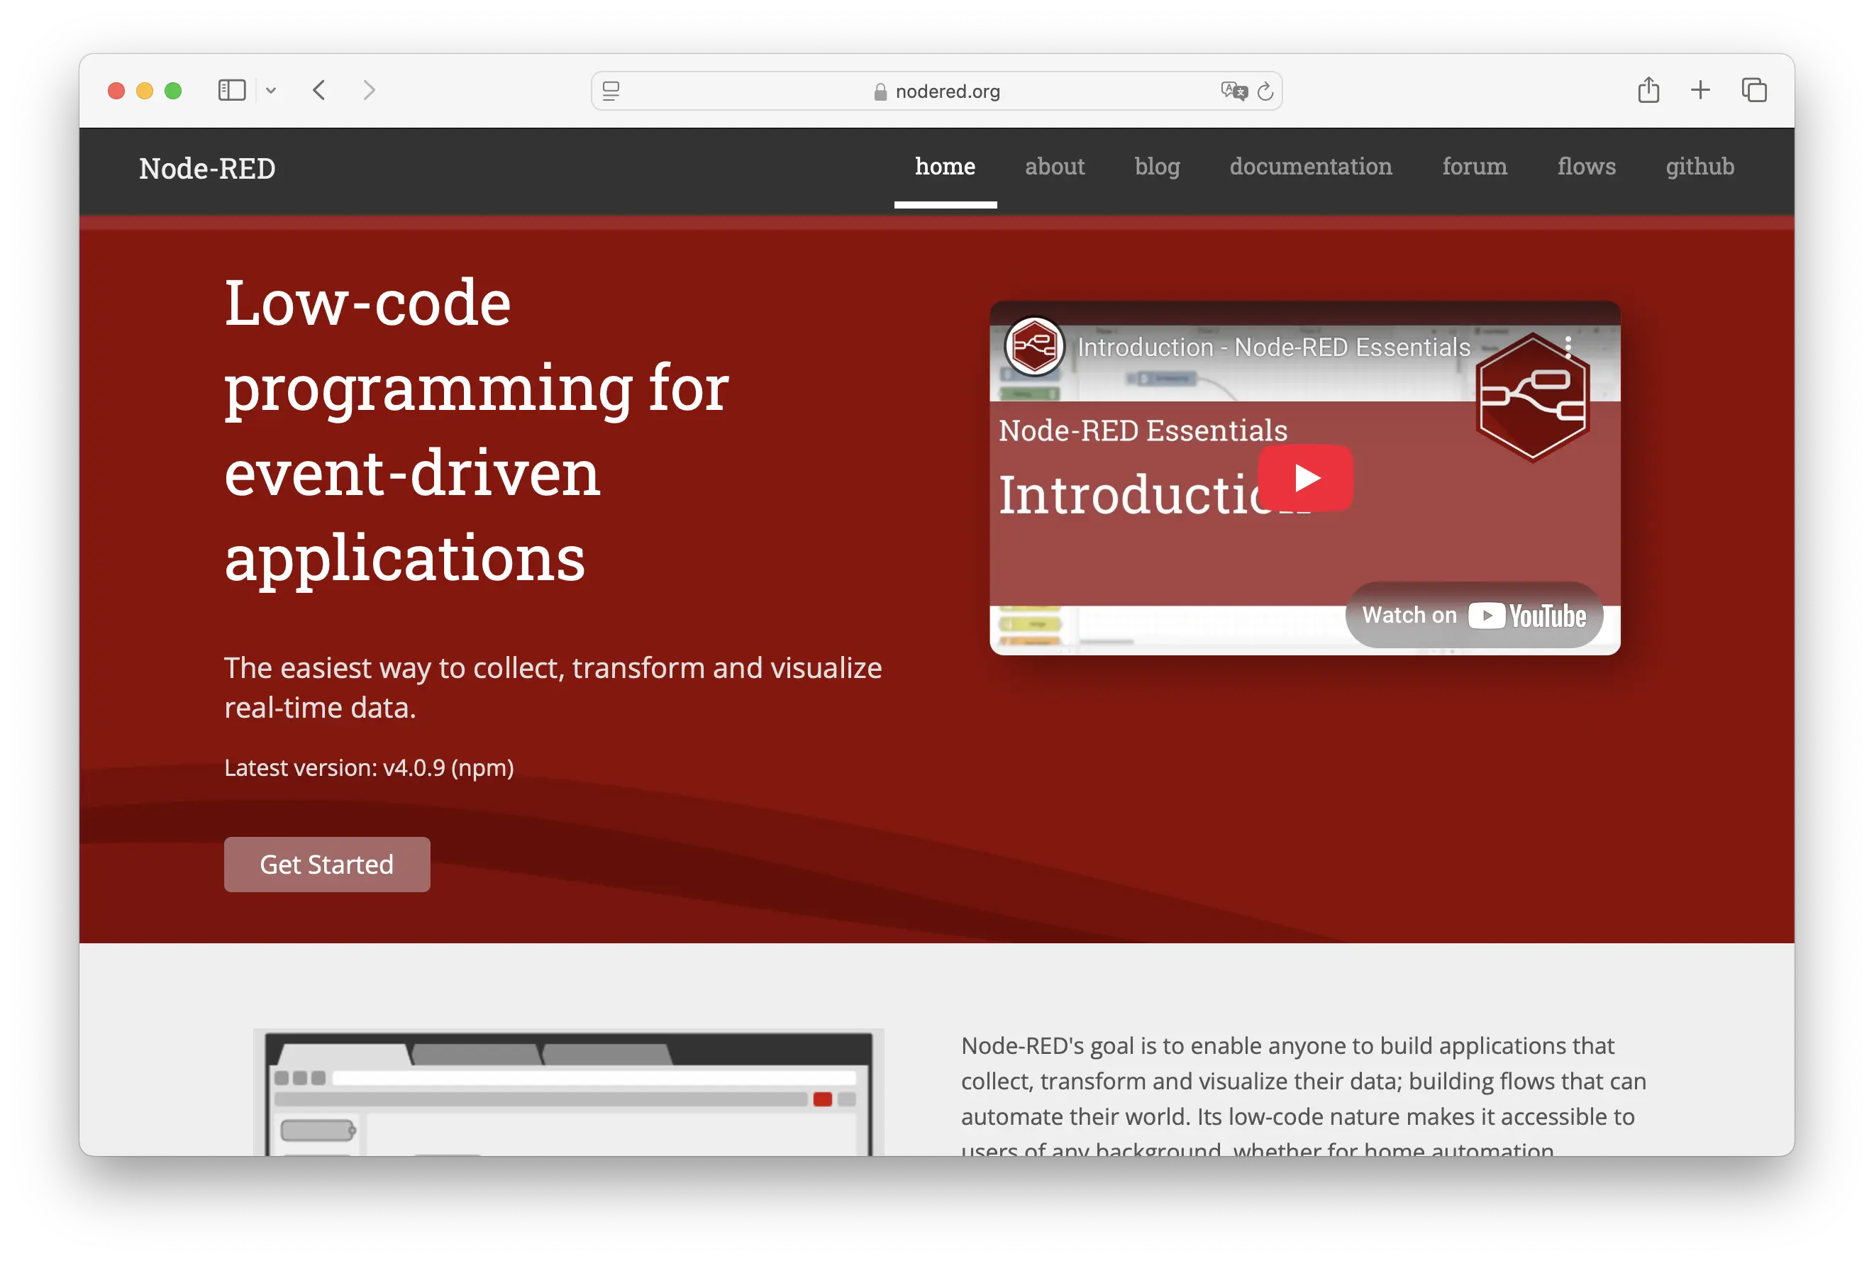
Task: Click the yellow minimize traffic light
Action: 144,90
